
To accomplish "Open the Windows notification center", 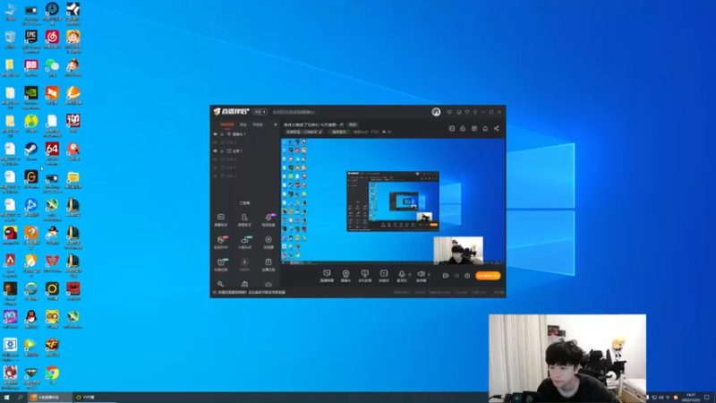I will click(707, 398).
